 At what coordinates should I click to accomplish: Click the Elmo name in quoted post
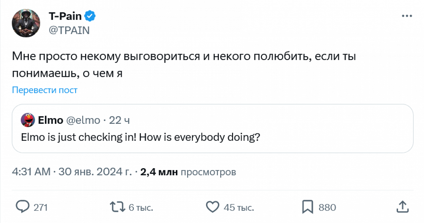[x=50, y=120]
